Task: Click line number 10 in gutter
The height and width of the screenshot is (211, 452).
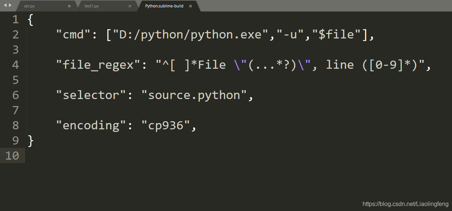Action: tap(12, 156)
